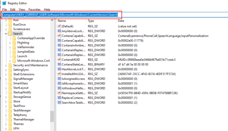The height and width of the screenshot is (131, 228).
Task: Click the NamespaceSetti string value icon
Action: pos(59,93)
